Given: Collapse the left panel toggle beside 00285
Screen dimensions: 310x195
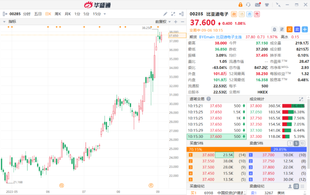Looking at the screenshot, I should click(x=5, y=14).
